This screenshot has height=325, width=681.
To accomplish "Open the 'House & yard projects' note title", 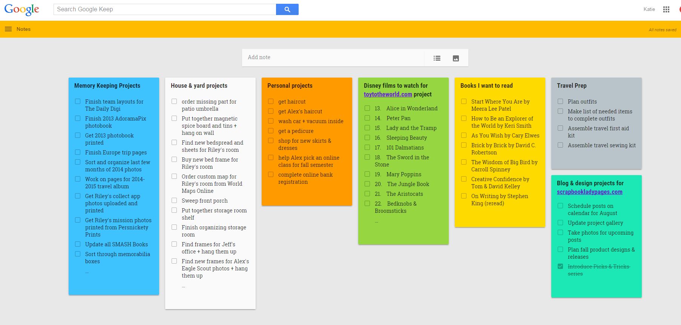I will (x=199, y=86).
